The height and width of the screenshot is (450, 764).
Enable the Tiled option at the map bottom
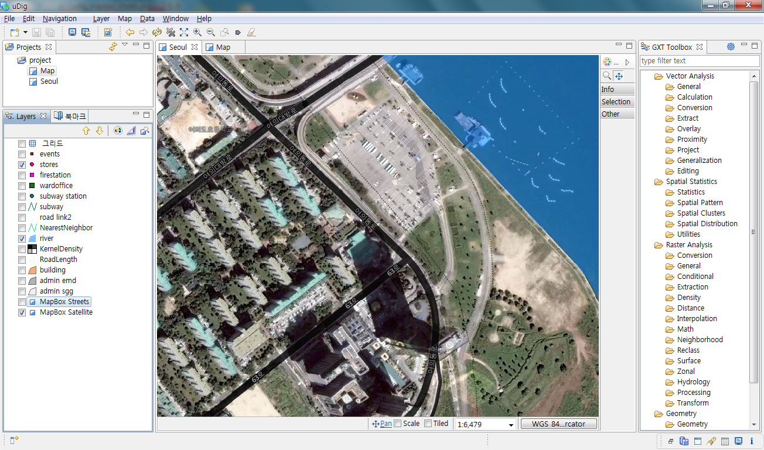point(427,423)
